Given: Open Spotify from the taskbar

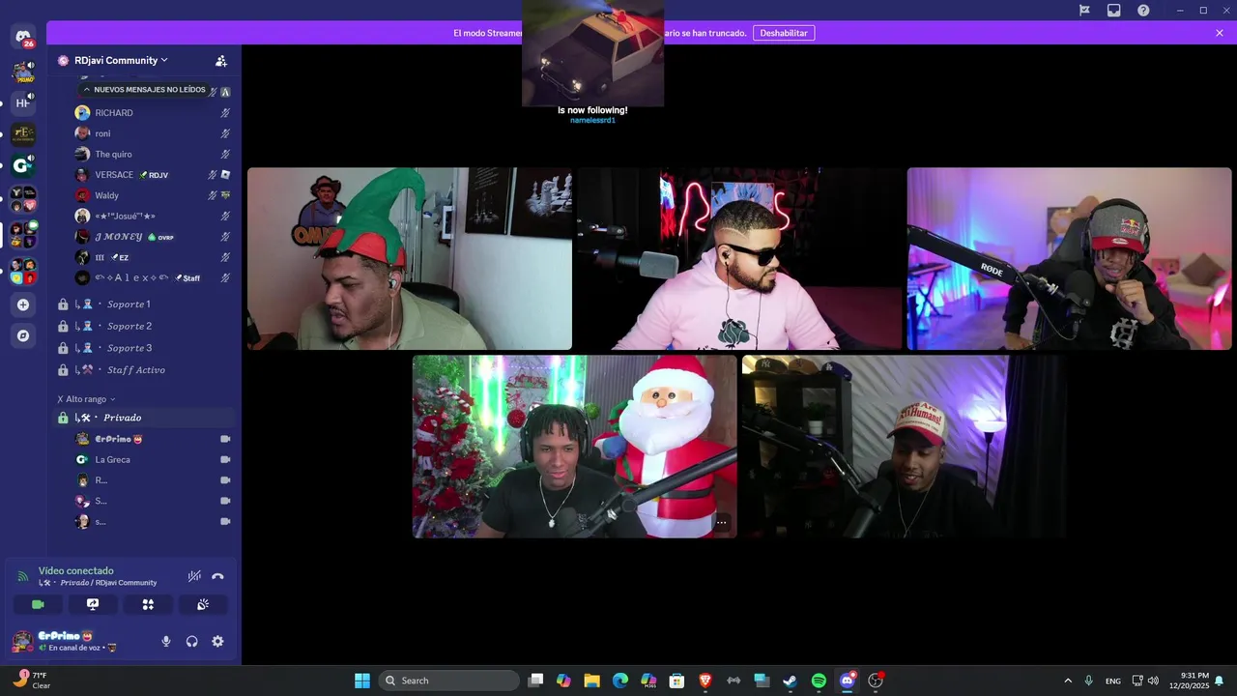Looking at the screenshot, I should pyautogui.click(x=819, y=681).
